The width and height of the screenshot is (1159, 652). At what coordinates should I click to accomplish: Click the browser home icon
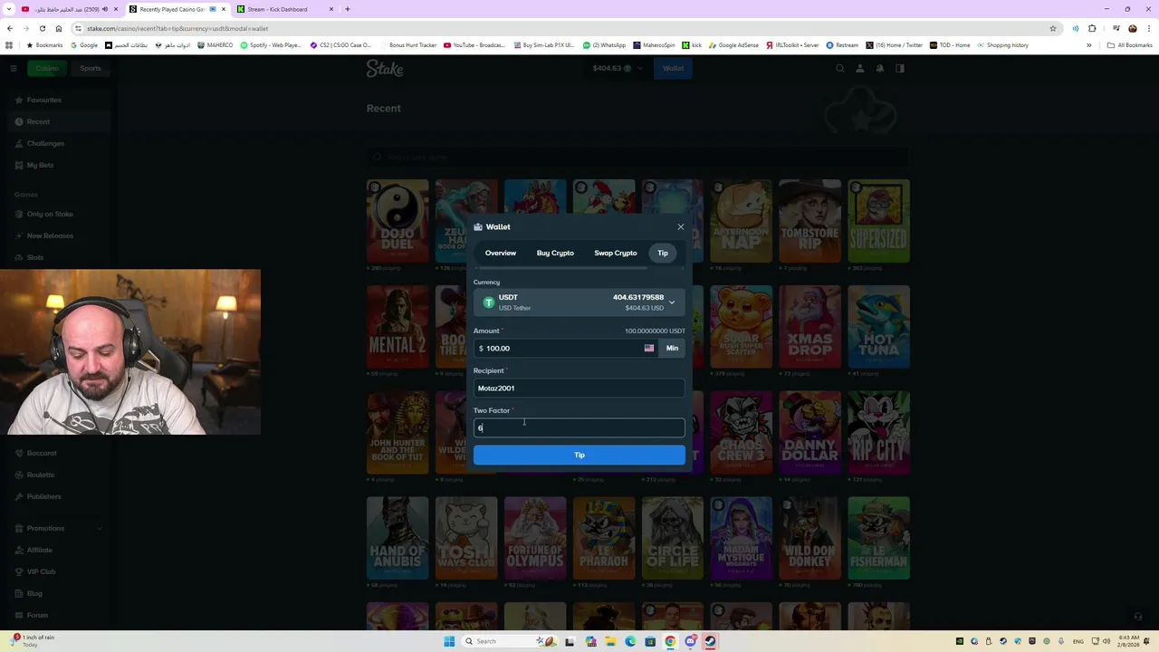tap(59, 28)
